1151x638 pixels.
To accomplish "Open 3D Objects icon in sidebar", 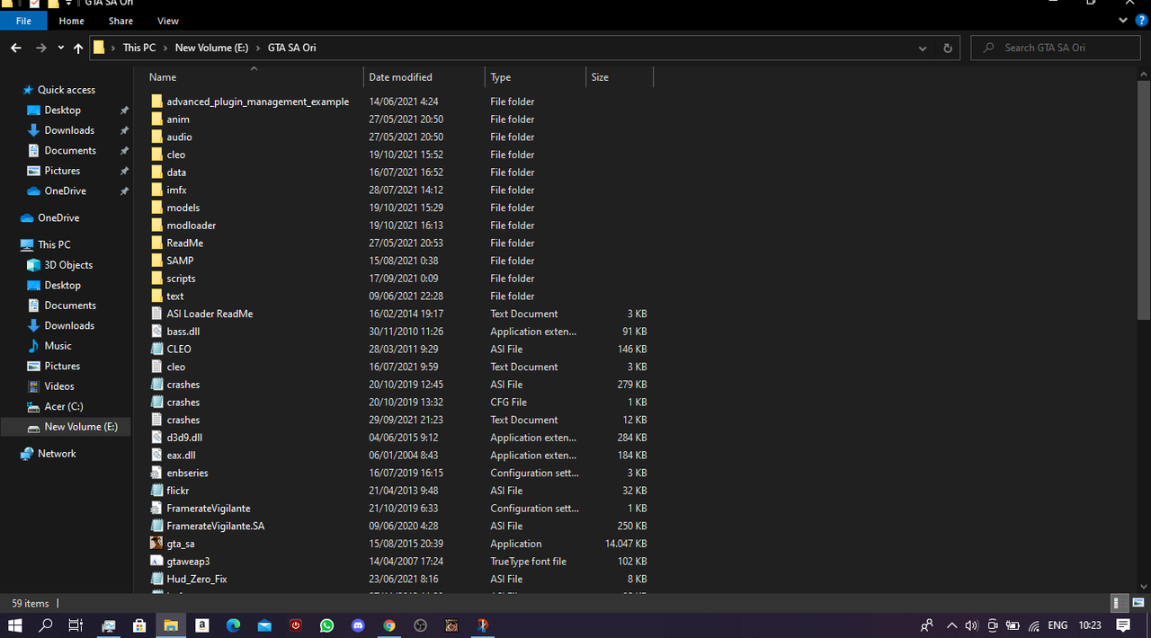I will [x=34, y=265].
